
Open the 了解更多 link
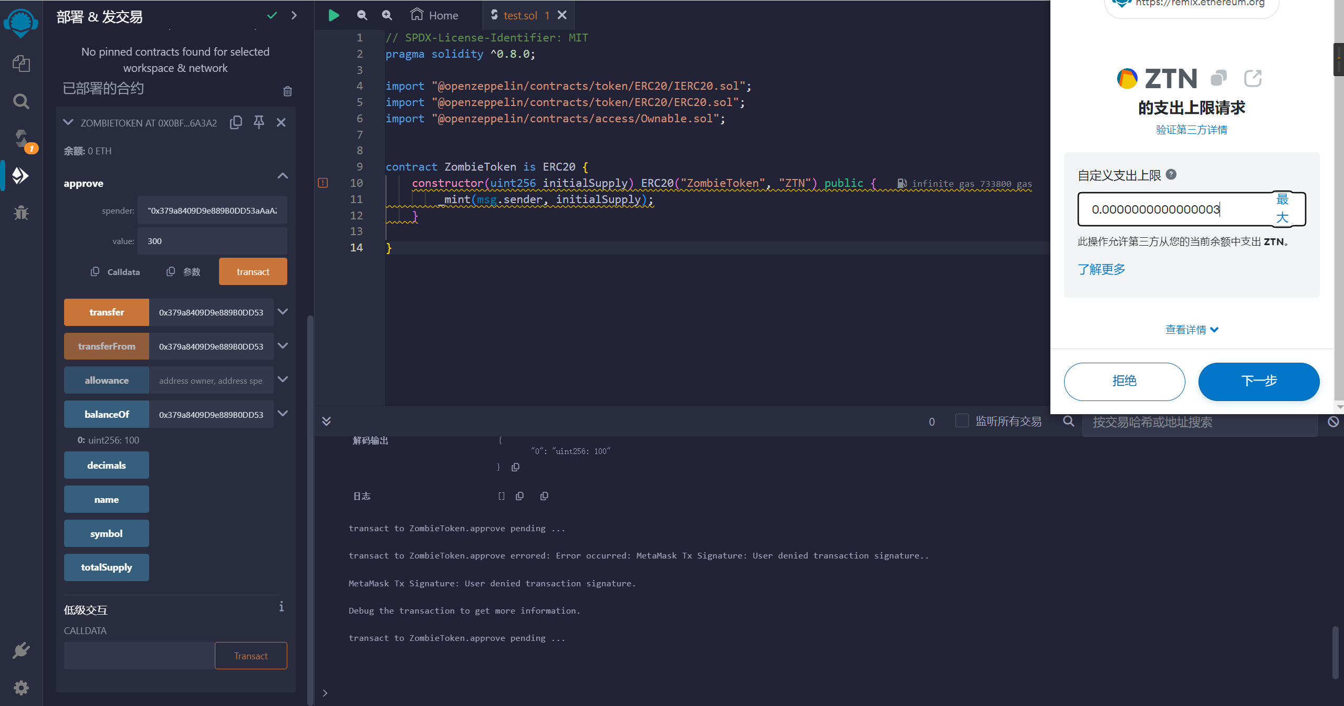1102,269
